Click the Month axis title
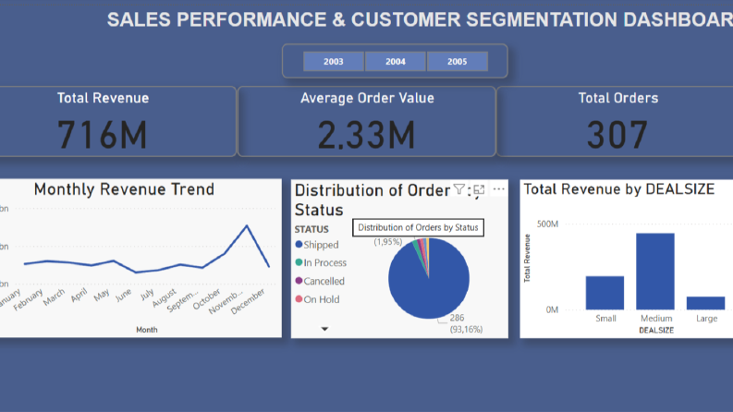This screenshot has width=733, height=412. pyautogui.click(x=147, y=330)
